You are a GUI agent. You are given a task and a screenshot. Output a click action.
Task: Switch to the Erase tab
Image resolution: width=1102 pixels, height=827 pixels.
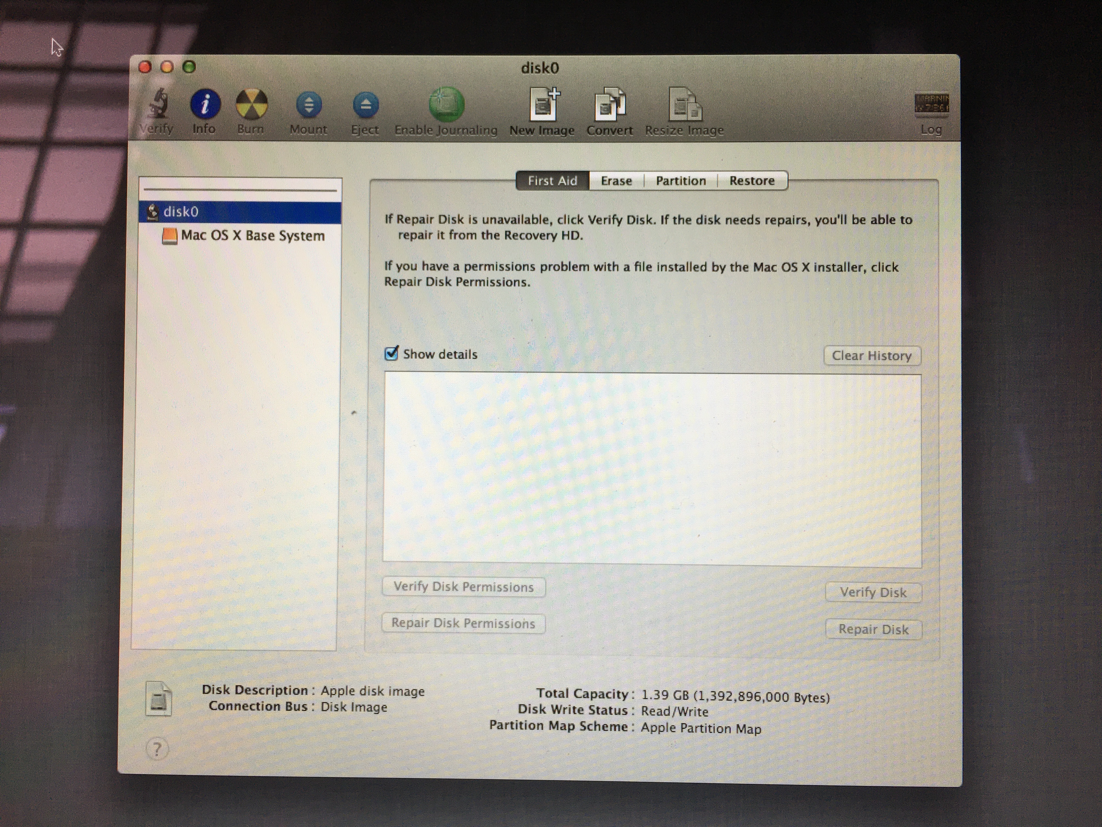click(616, 180)
